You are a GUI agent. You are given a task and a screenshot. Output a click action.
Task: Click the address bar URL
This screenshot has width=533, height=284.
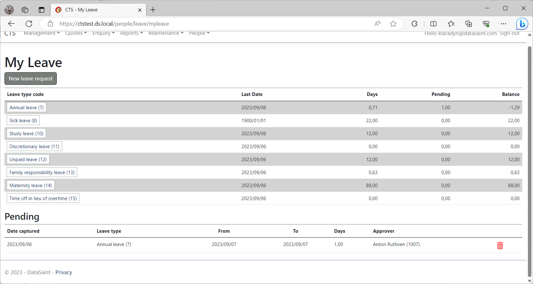pos(114,24)
